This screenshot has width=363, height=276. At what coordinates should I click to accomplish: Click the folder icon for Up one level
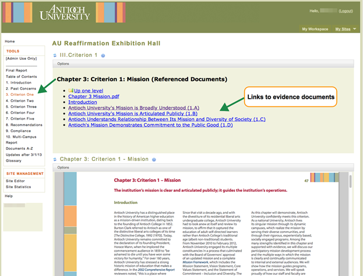[71, 90]
